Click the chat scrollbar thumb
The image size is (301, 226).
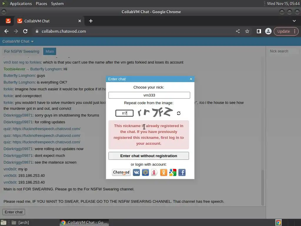[262, 187]
